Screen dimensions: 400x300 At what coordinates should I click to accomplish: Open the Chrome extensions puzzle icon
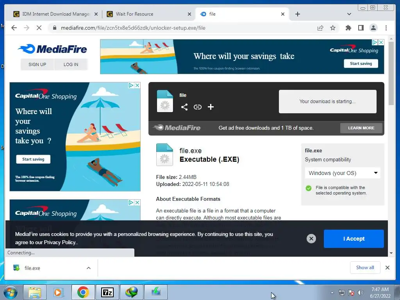coord(348,28)
